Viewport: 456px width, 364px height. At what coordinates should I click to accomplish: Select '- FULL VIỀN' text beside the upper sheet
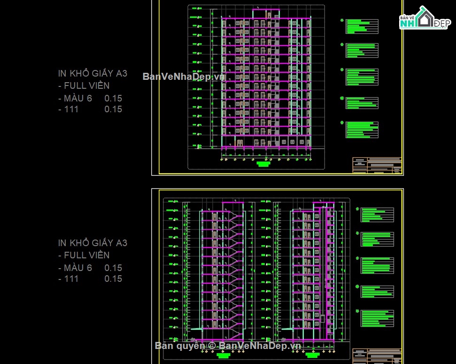[84, 85]
